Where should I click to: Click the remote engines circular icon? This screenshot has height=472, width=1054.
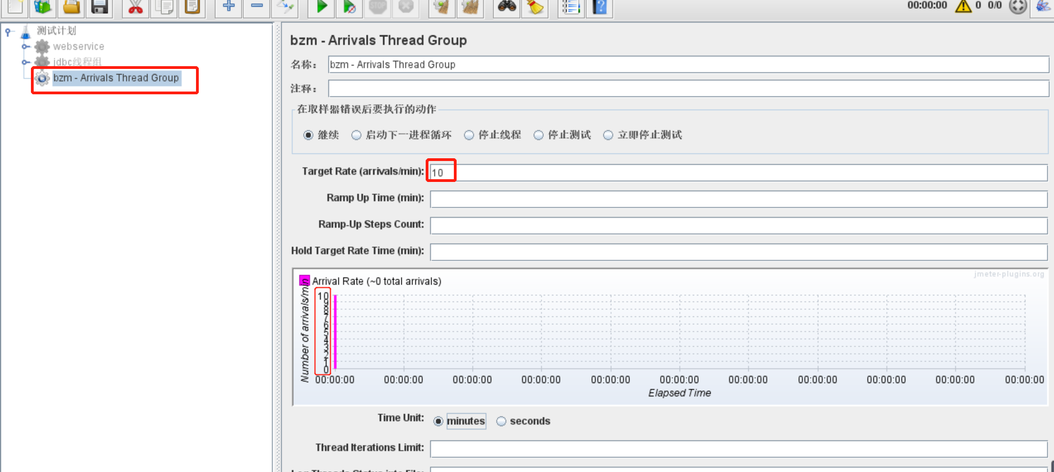click(x=1018, y=6)
